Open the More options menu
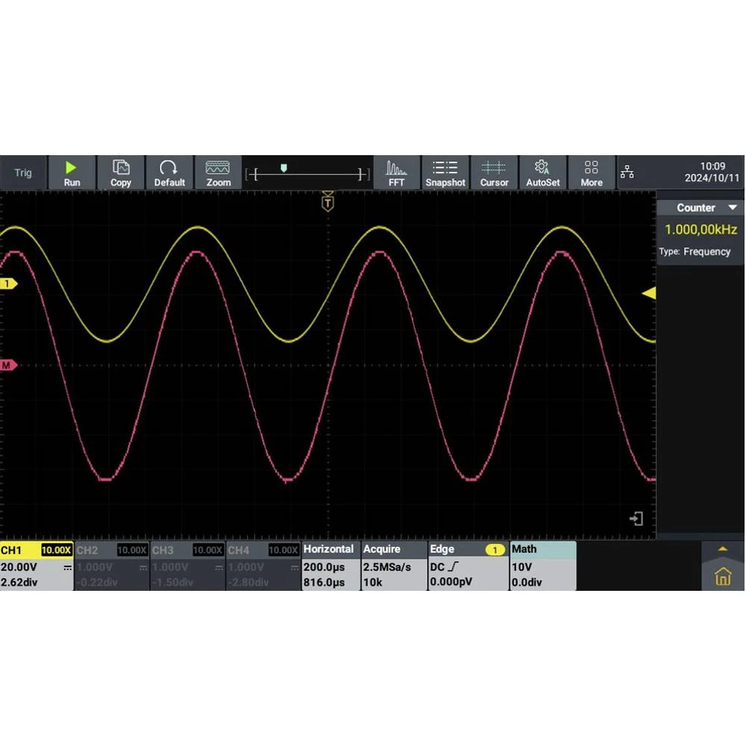This screenshot has height=746, width=746. (592, 172)
